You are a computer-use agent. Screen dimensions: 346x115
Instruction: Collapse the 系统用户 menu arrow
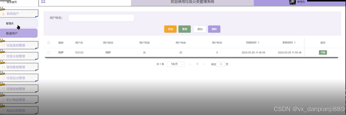coord(34,12)
